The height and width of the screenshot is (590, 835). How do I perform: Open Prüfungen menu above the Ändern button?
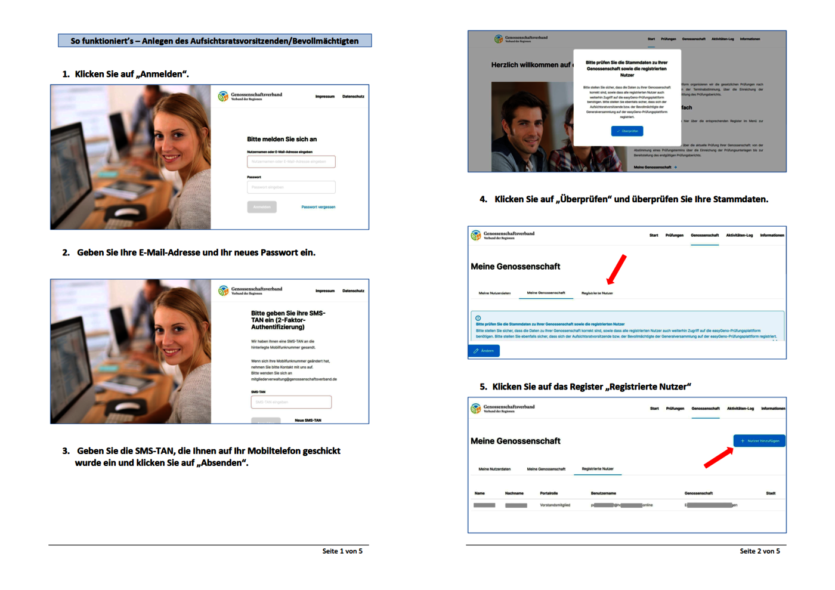click(x=675, y=235)
